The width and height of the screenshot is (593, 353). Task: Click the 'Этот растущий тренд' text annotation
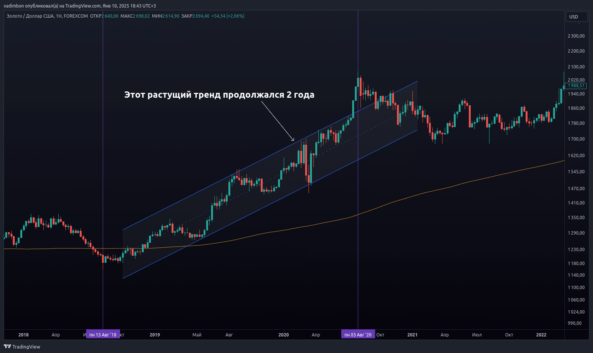(219, 95)
